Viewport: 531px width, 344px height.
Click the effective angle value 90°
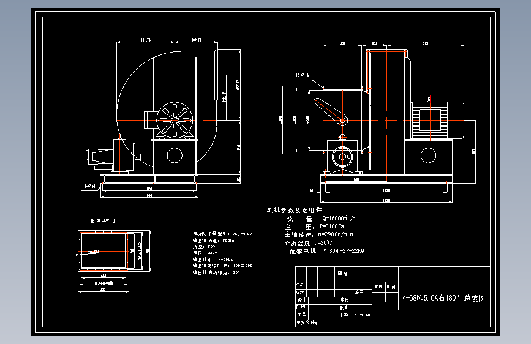pos(236,272)
